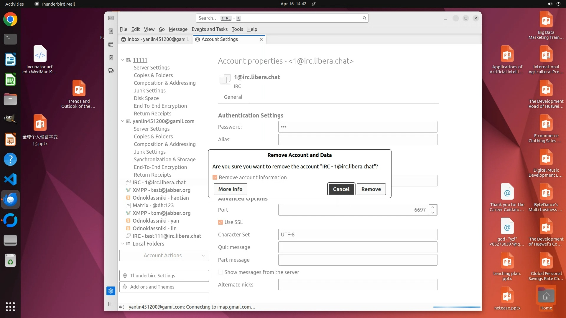The height and width of the screenshot is (318, 566).
Task: Increase the Port value with up stepper
Action: tap(433, 207)
